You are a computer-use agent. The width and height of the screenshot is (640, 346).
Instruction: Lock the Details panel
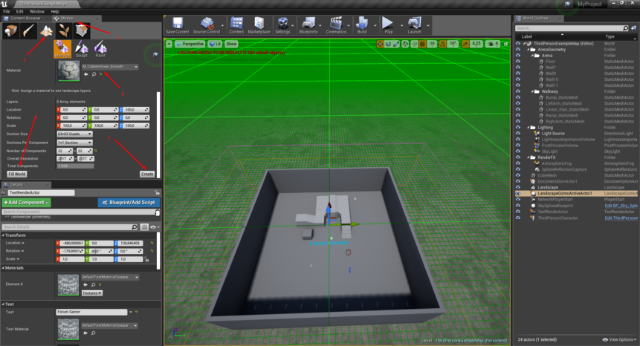(x=157, y=192)
